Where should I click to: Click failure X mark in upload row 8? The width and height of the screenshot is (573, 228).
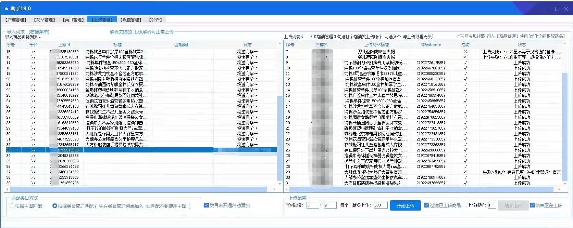(x=465, y=57)
